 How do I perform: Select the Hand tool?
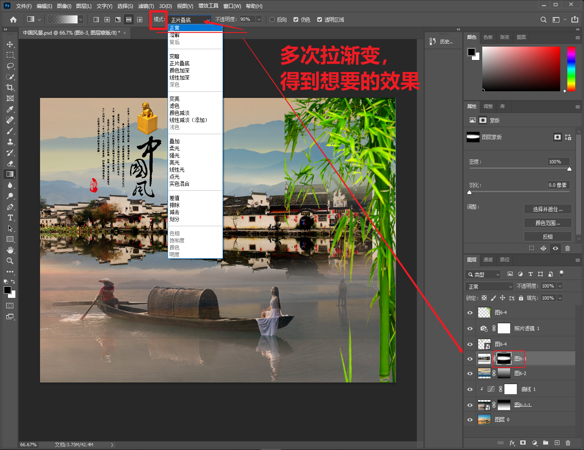coord(10,250)
